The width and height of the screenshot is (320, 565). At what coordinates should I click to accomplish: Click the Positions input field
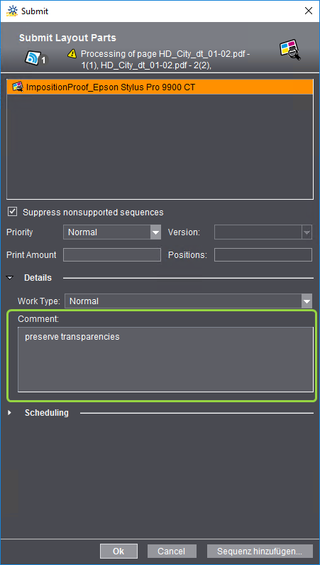coord(263,254)
